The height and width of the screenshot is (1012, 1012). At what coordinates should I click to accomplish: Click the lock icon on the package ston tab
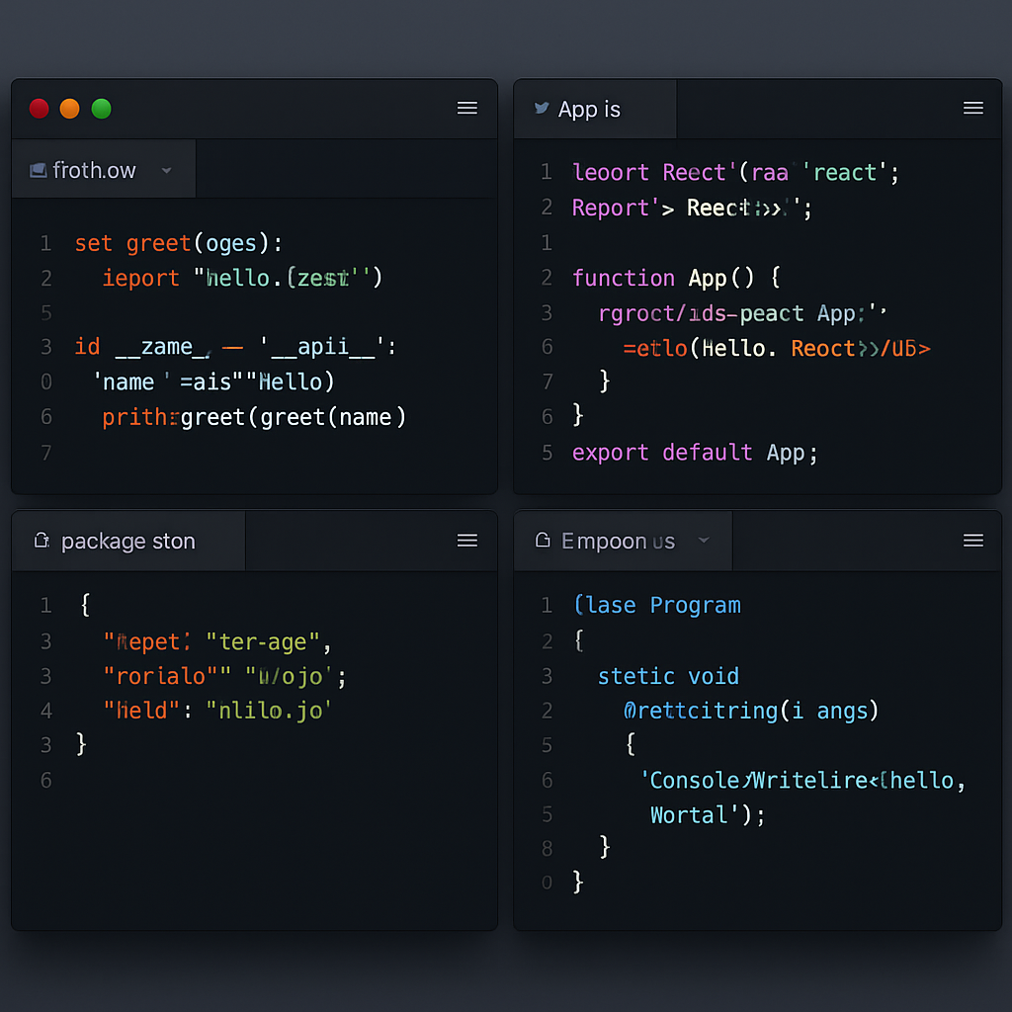pos(42,541)
